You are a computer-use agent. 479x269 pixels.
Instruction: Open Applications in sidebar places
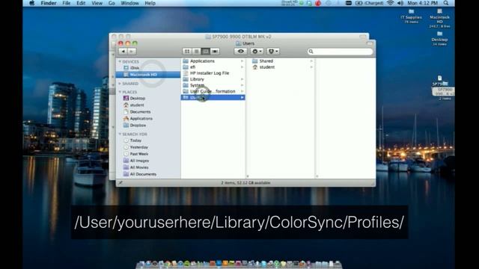click(x=141, y=118)
